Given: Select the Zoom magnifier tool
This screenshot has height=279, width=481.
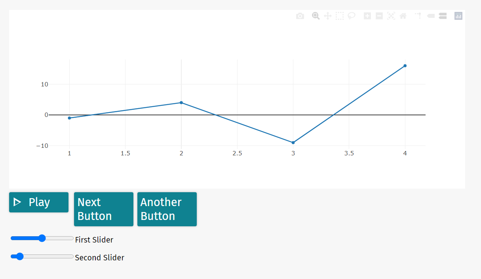Looking at the screenshot, I should coord(316,16).
